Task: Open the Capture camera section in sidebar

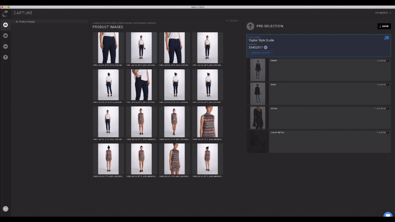Action: pos(5,25)
